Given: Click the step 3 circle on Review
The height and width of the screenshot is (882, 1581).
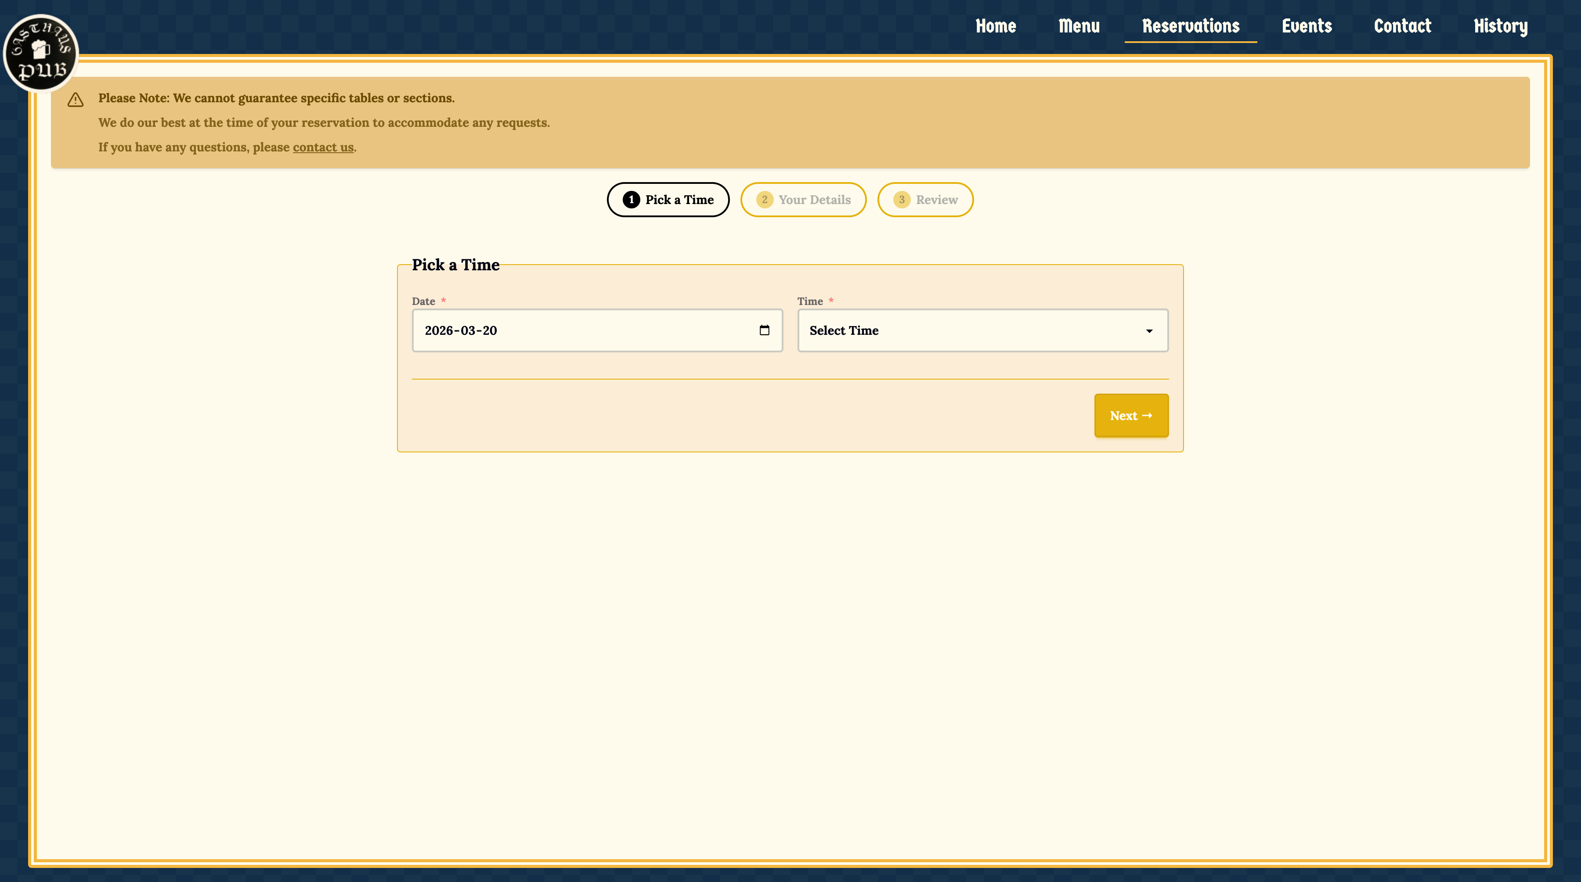Looking at the screenshot, I should click(x=902, y=199).
